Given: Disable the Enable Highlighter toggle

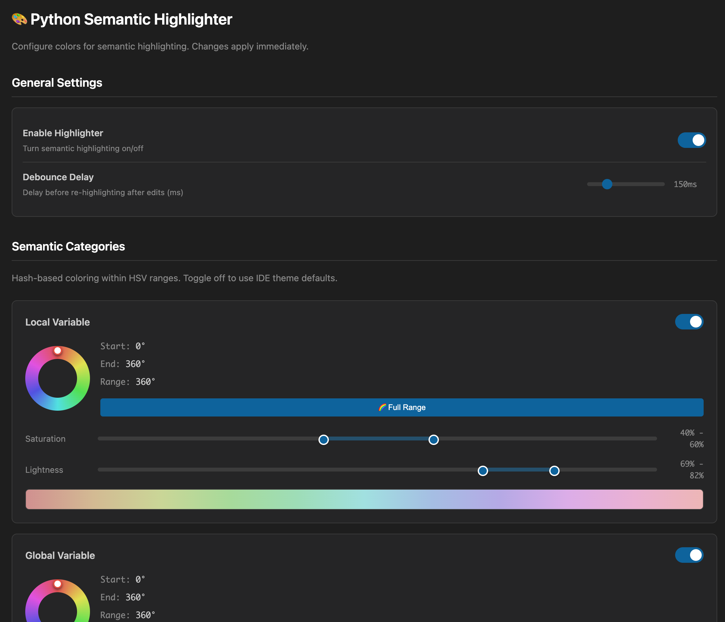Looking at the screenshot, I should coord(691,140).
